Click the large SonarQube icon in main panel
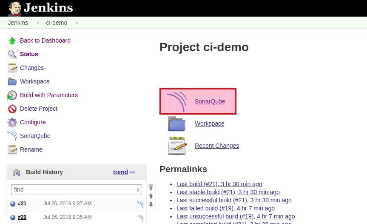 click(x=177, y=102)
